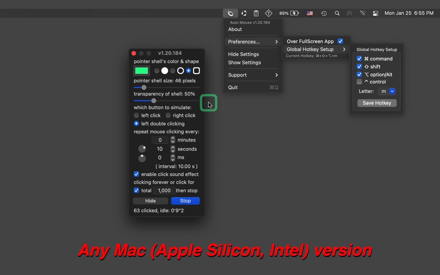Select left double clicking option

(x=136, y=124)
